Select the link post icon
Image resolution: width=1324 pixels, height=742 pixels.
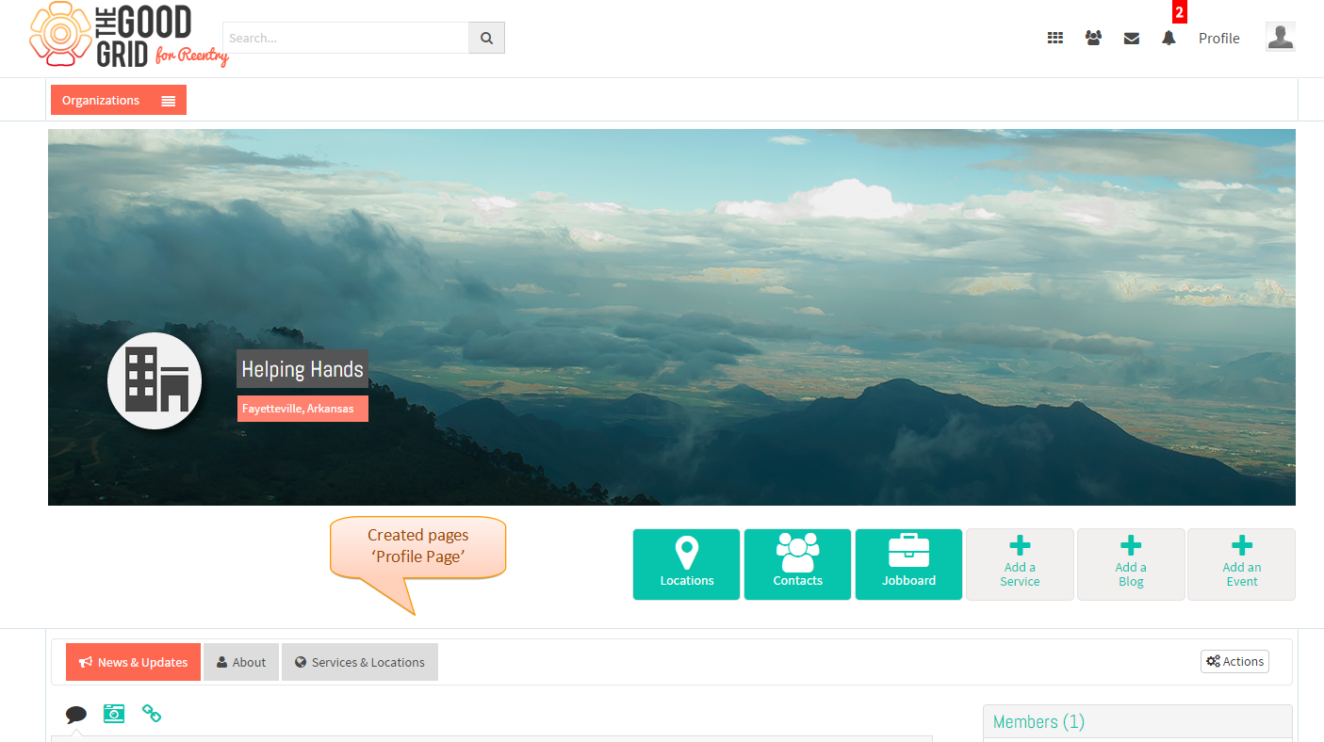click(152, 713)
